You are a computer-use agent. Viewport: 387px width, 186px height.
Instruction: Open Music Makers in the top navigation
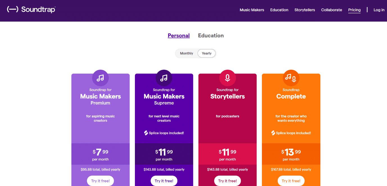(x=252, y=10)
